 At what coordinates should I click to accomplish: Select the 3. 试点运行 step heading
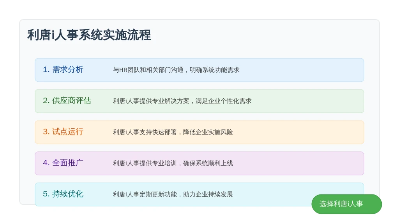63,132
